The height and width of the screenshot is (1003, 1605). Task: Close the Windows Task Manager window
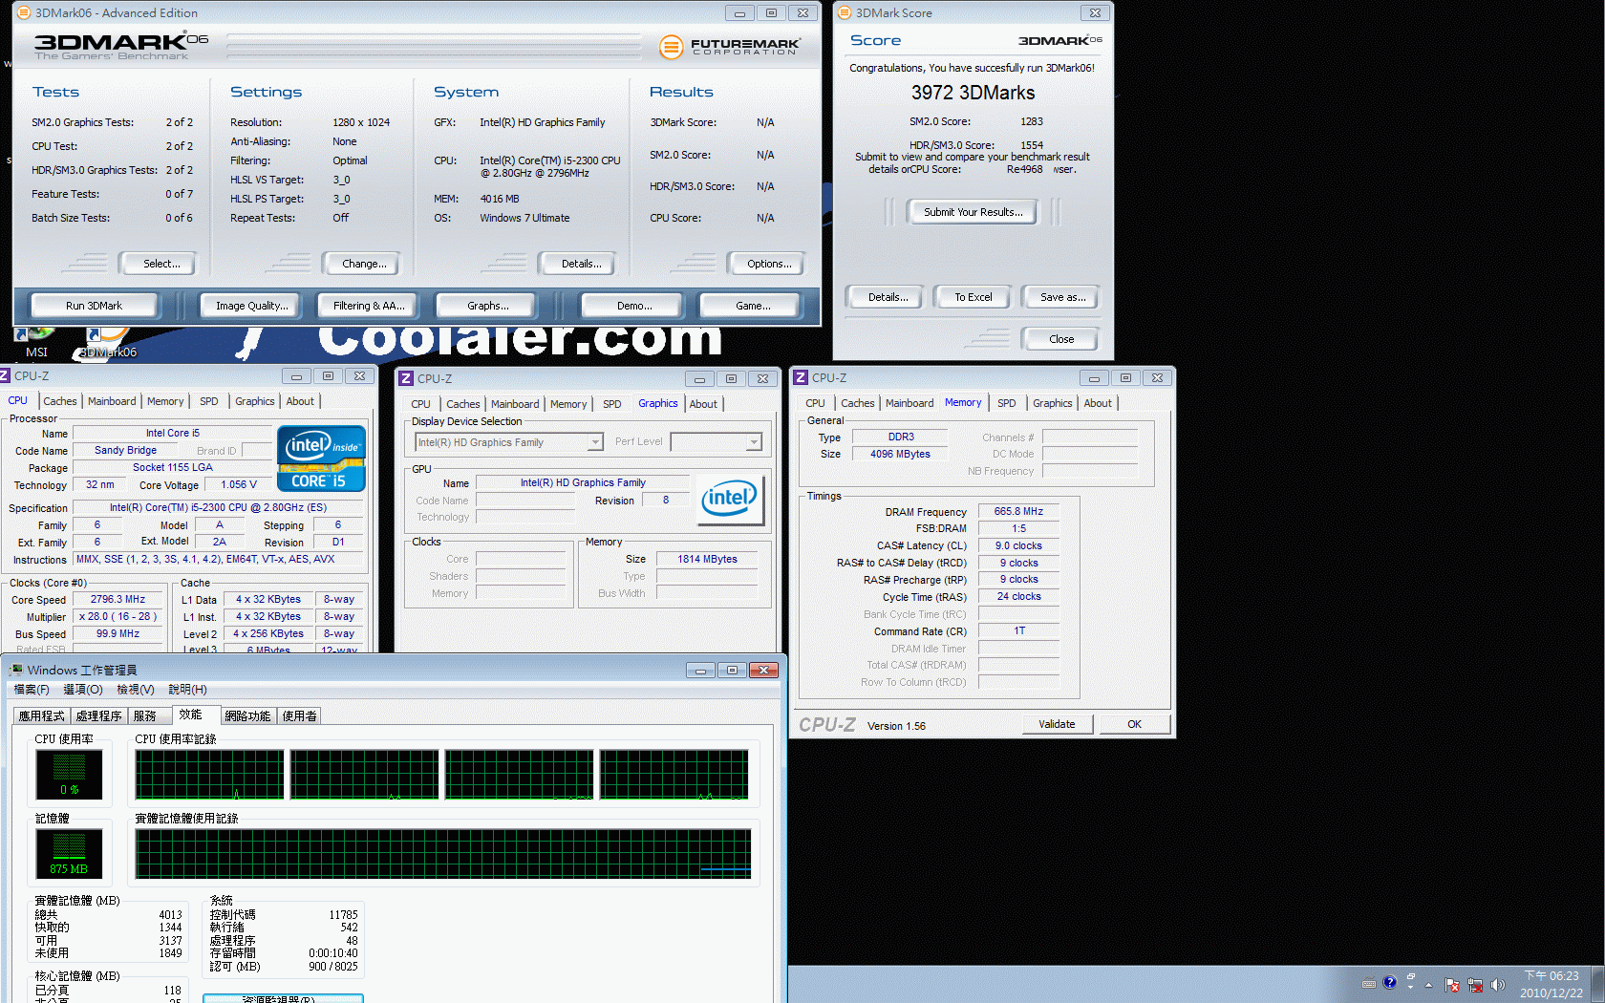(x=764, y=670)
